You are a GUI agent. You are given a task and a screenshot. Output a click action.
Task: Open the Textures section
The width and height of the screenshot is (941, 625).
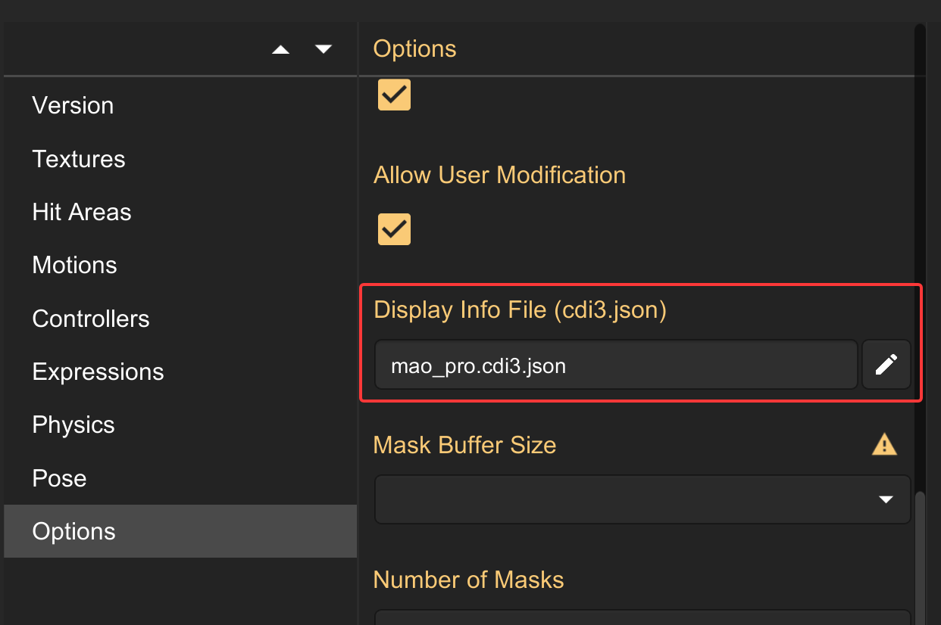tap(79, 159)
